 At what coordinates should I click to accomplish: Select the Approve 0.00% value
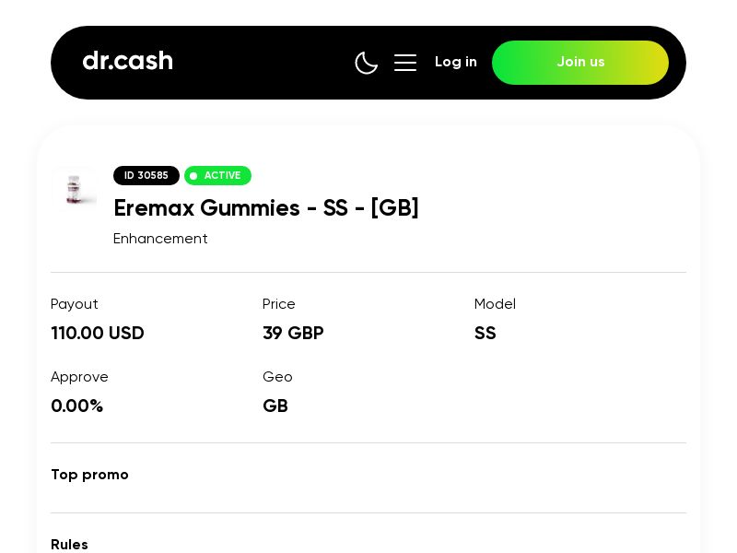pos(77,406)
